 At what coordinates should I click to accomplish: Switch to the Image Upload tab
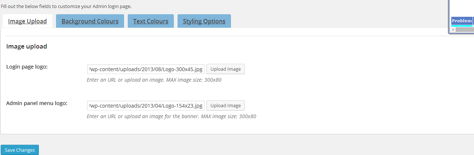[27, 21]
